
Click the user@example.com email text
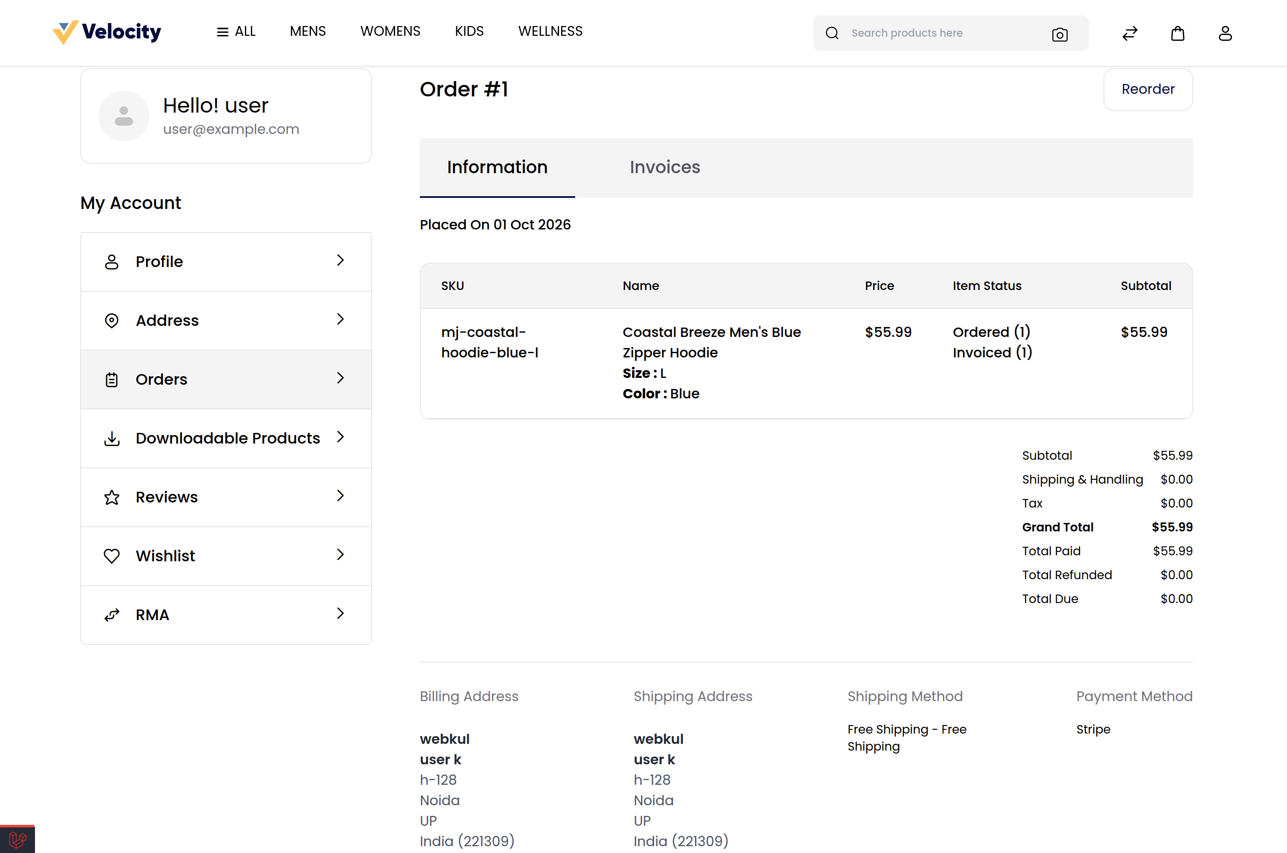point(231,130)
